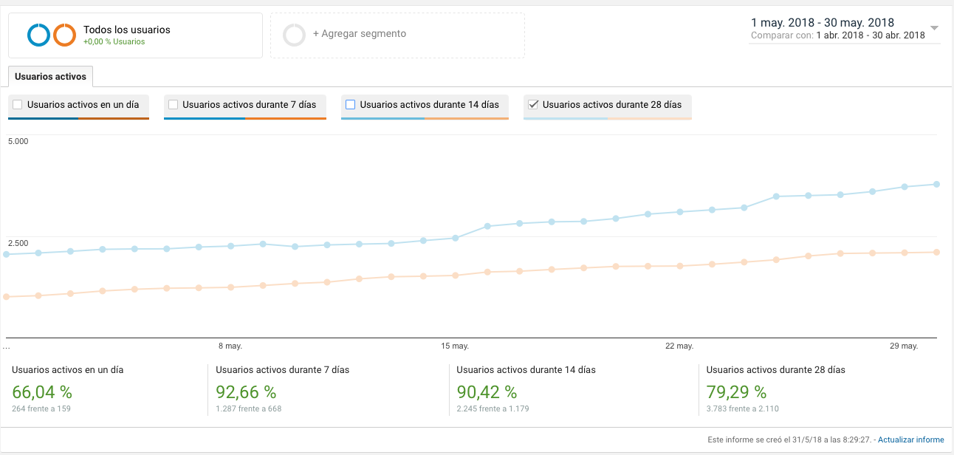Click '+ Agregar segmento' to add segment
This screenshot has height=455, width=954.
(360, 34)
